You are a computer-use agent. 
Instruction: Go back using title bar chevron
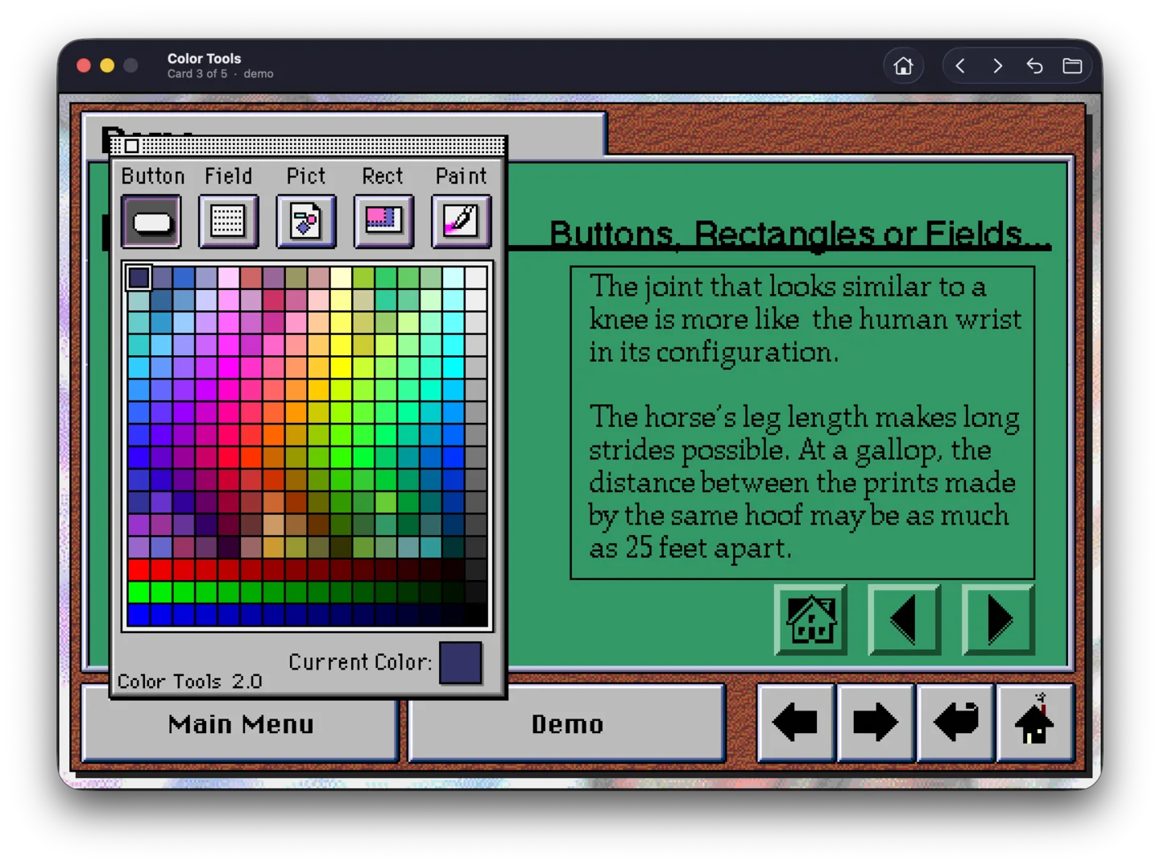(960, 66)
